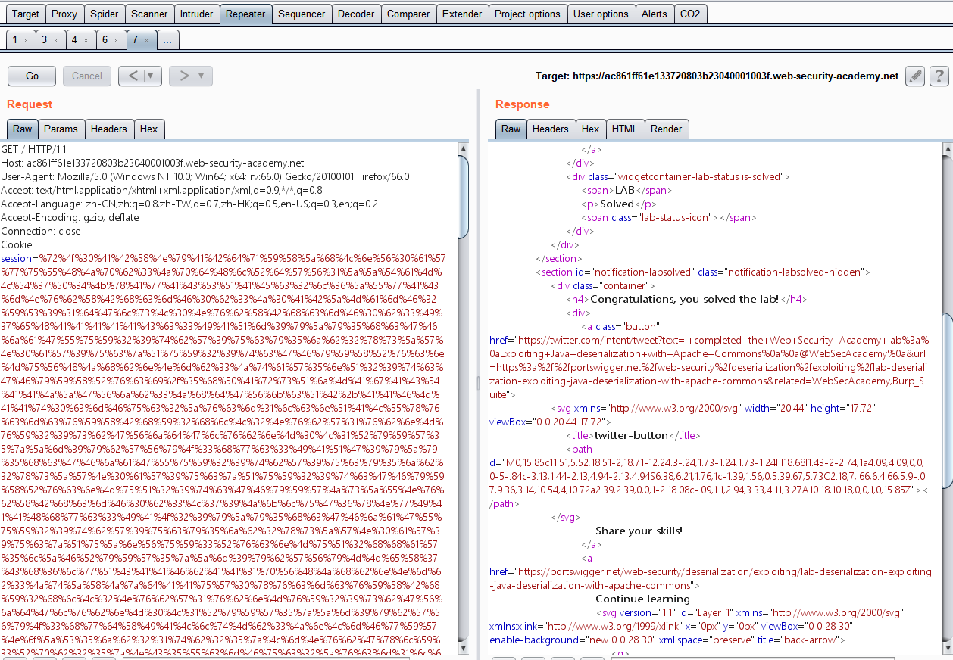The height and width of the screenshot is (660, 953).
Task: Switch Response to Hex view
Action: [591, 129]
